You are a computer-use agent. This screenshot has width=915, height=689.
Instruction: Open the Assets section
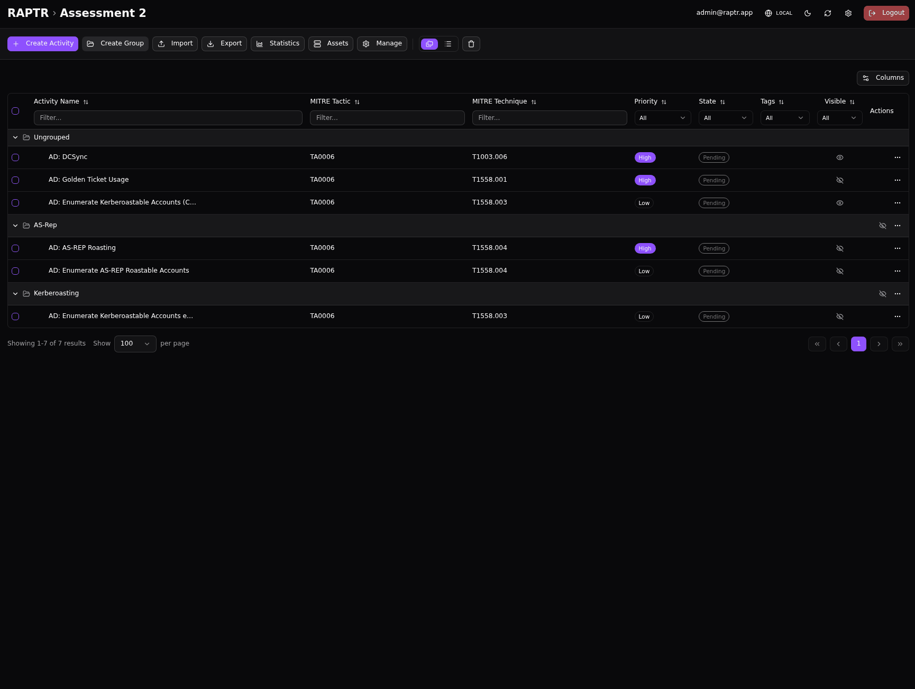331,44
